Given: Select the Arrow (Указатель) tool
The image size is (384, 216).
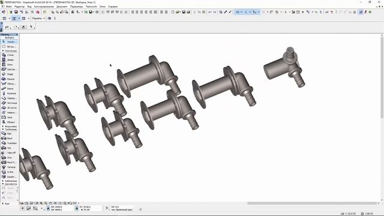Looking at the screenshot, I should 9,42.
